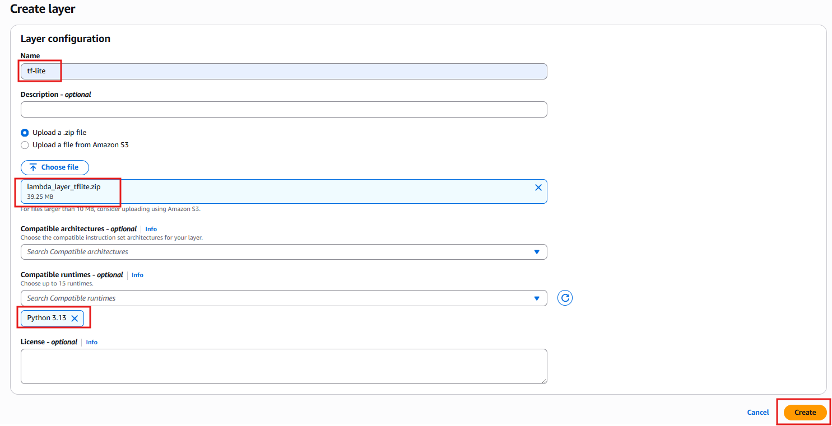Click the Choose file button
This screenshot has width=832, height=426.
pos(55,167)
